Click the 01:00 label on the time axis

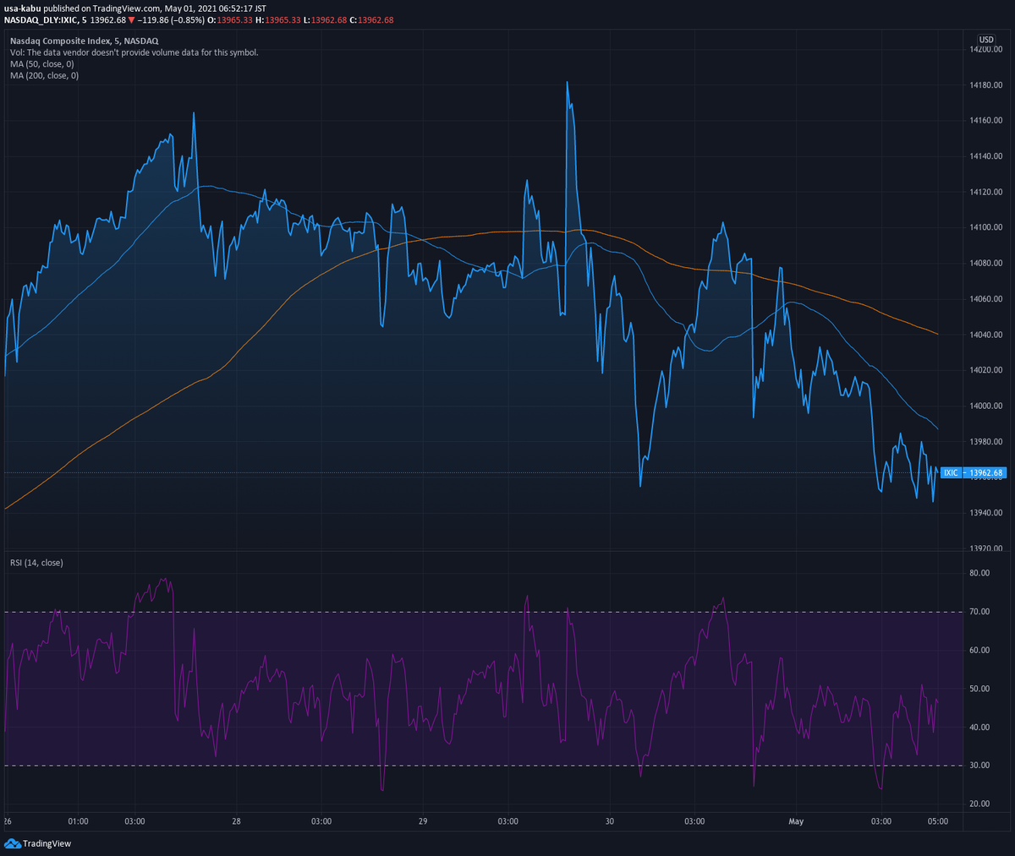click(79, 821)
